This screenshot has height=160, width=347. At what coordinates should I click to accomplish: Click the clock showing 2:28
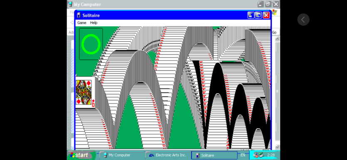pos(271,155)
